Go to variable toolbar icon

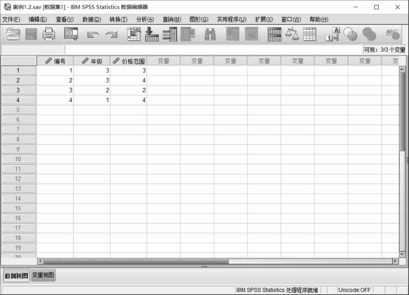coord(151,34)
